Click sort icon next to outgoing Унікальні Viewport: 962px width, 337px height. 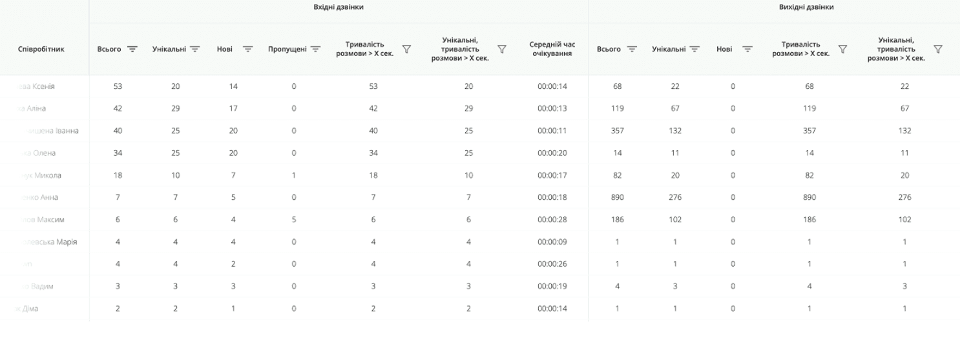tap(695, 49)
